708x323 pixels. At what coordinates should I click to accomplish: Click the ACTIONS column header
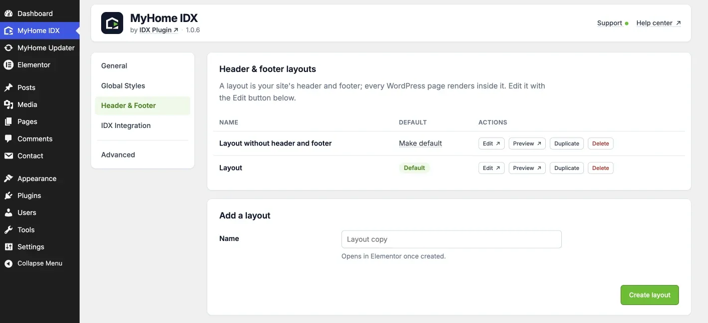coord(493,122)
